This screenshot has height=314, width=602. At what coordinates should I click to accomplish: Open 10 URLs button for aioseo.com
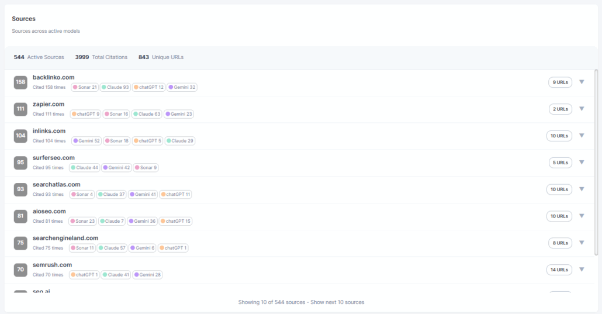coord(559,216)
